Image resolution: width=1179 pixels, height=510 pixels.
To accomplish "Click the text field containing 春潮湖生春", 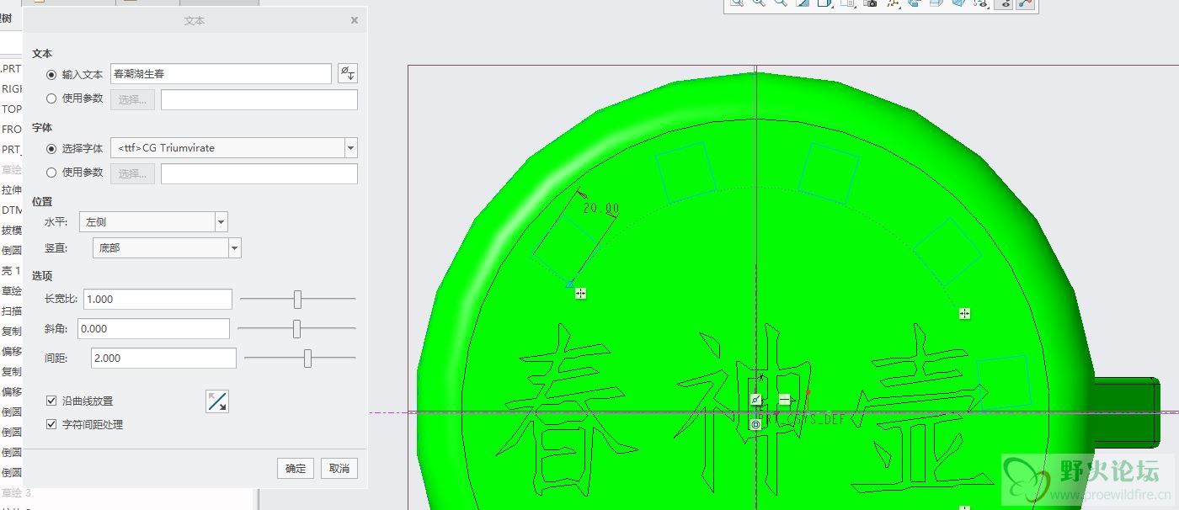I will click(x=221, y=74).
